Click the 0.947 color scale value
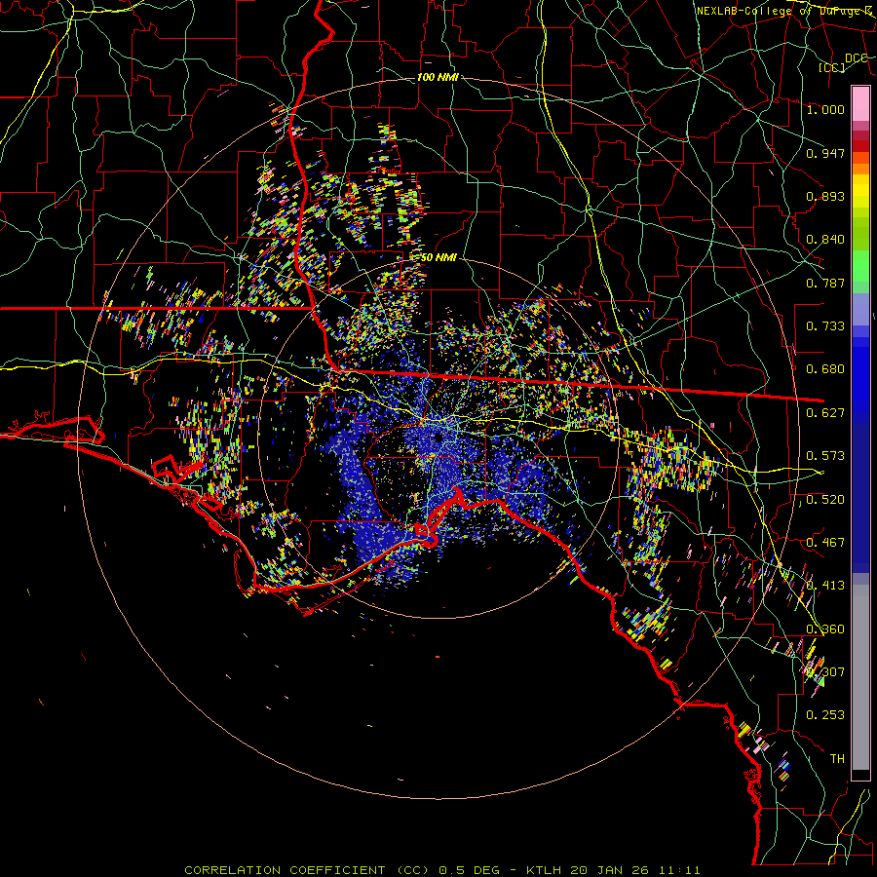Image resolution: width=877 pixels, height=877 pixels. [825, 153]
